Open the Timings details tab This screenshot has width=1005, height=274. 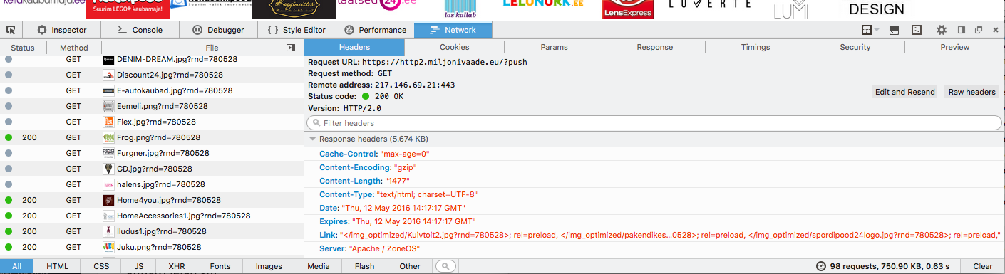[755, 47]
